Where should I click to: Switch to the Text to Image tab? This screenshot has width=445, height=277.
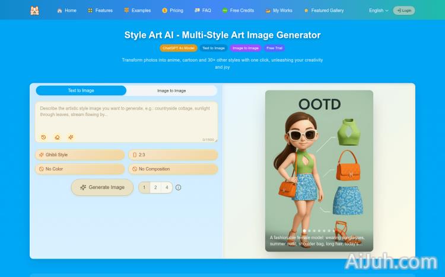point(81,91)
